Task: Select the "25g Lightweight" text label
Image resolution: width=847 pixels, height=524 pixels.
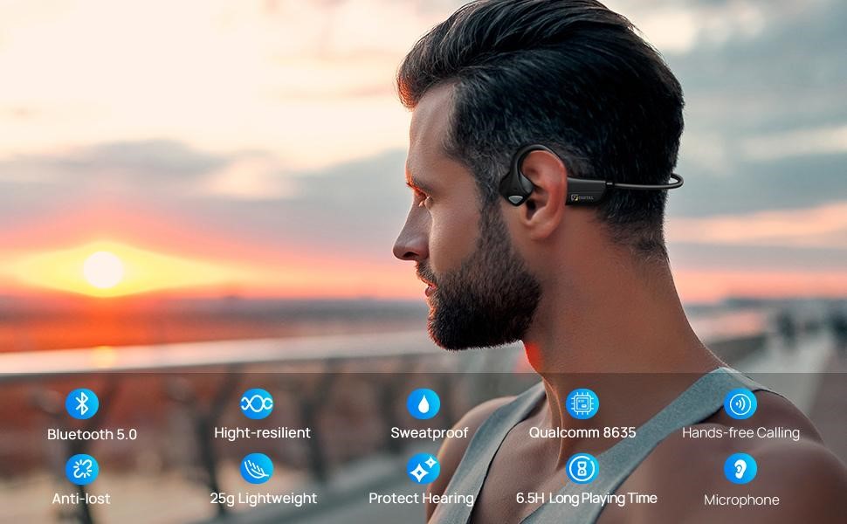Action: click(263, 499)
